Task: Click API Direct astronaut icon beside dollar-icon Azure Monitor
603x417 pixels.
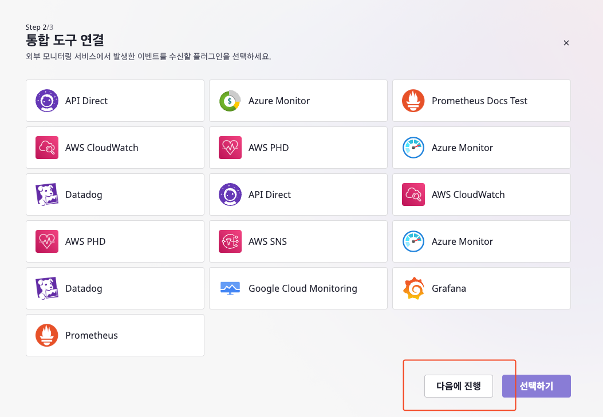Action: [47, 101]
